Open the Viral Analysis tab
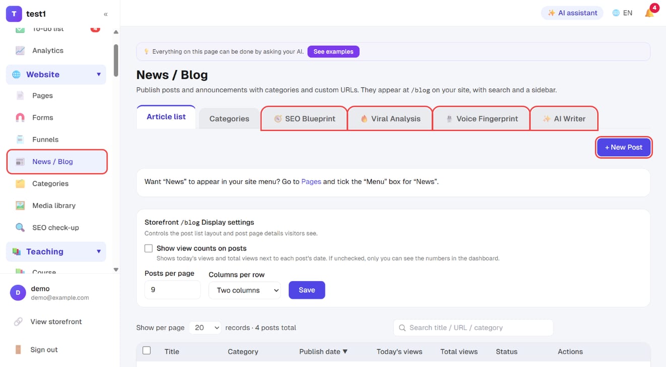The image size is (666, 367). 390,119
